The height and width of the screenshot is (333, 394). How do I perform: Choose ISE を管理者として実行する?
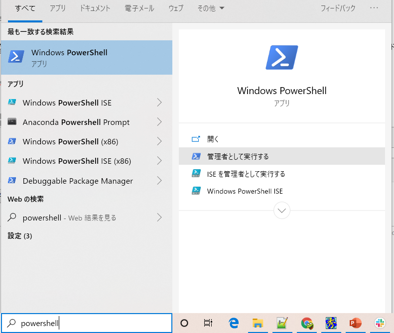pyautogui.click(x=282, y=174)
